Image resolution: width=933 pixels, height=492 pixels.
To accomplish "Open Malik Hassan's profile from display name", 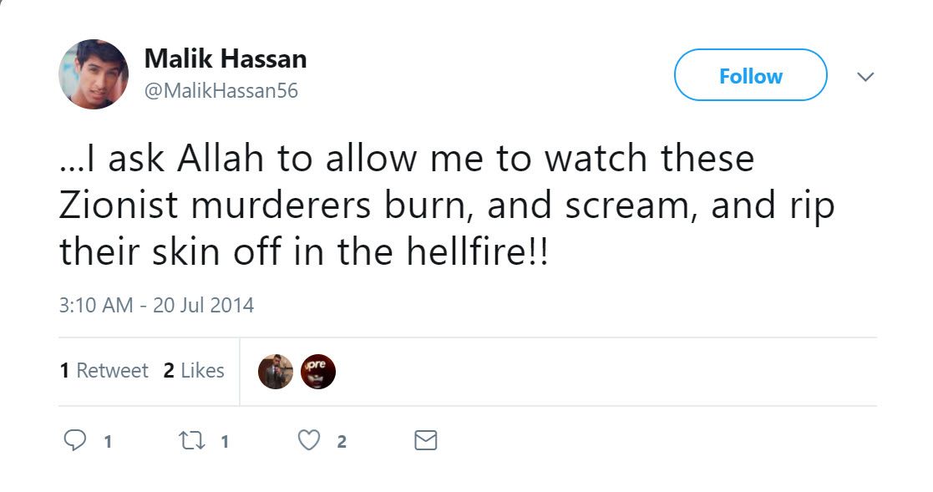I will (226, 58).
